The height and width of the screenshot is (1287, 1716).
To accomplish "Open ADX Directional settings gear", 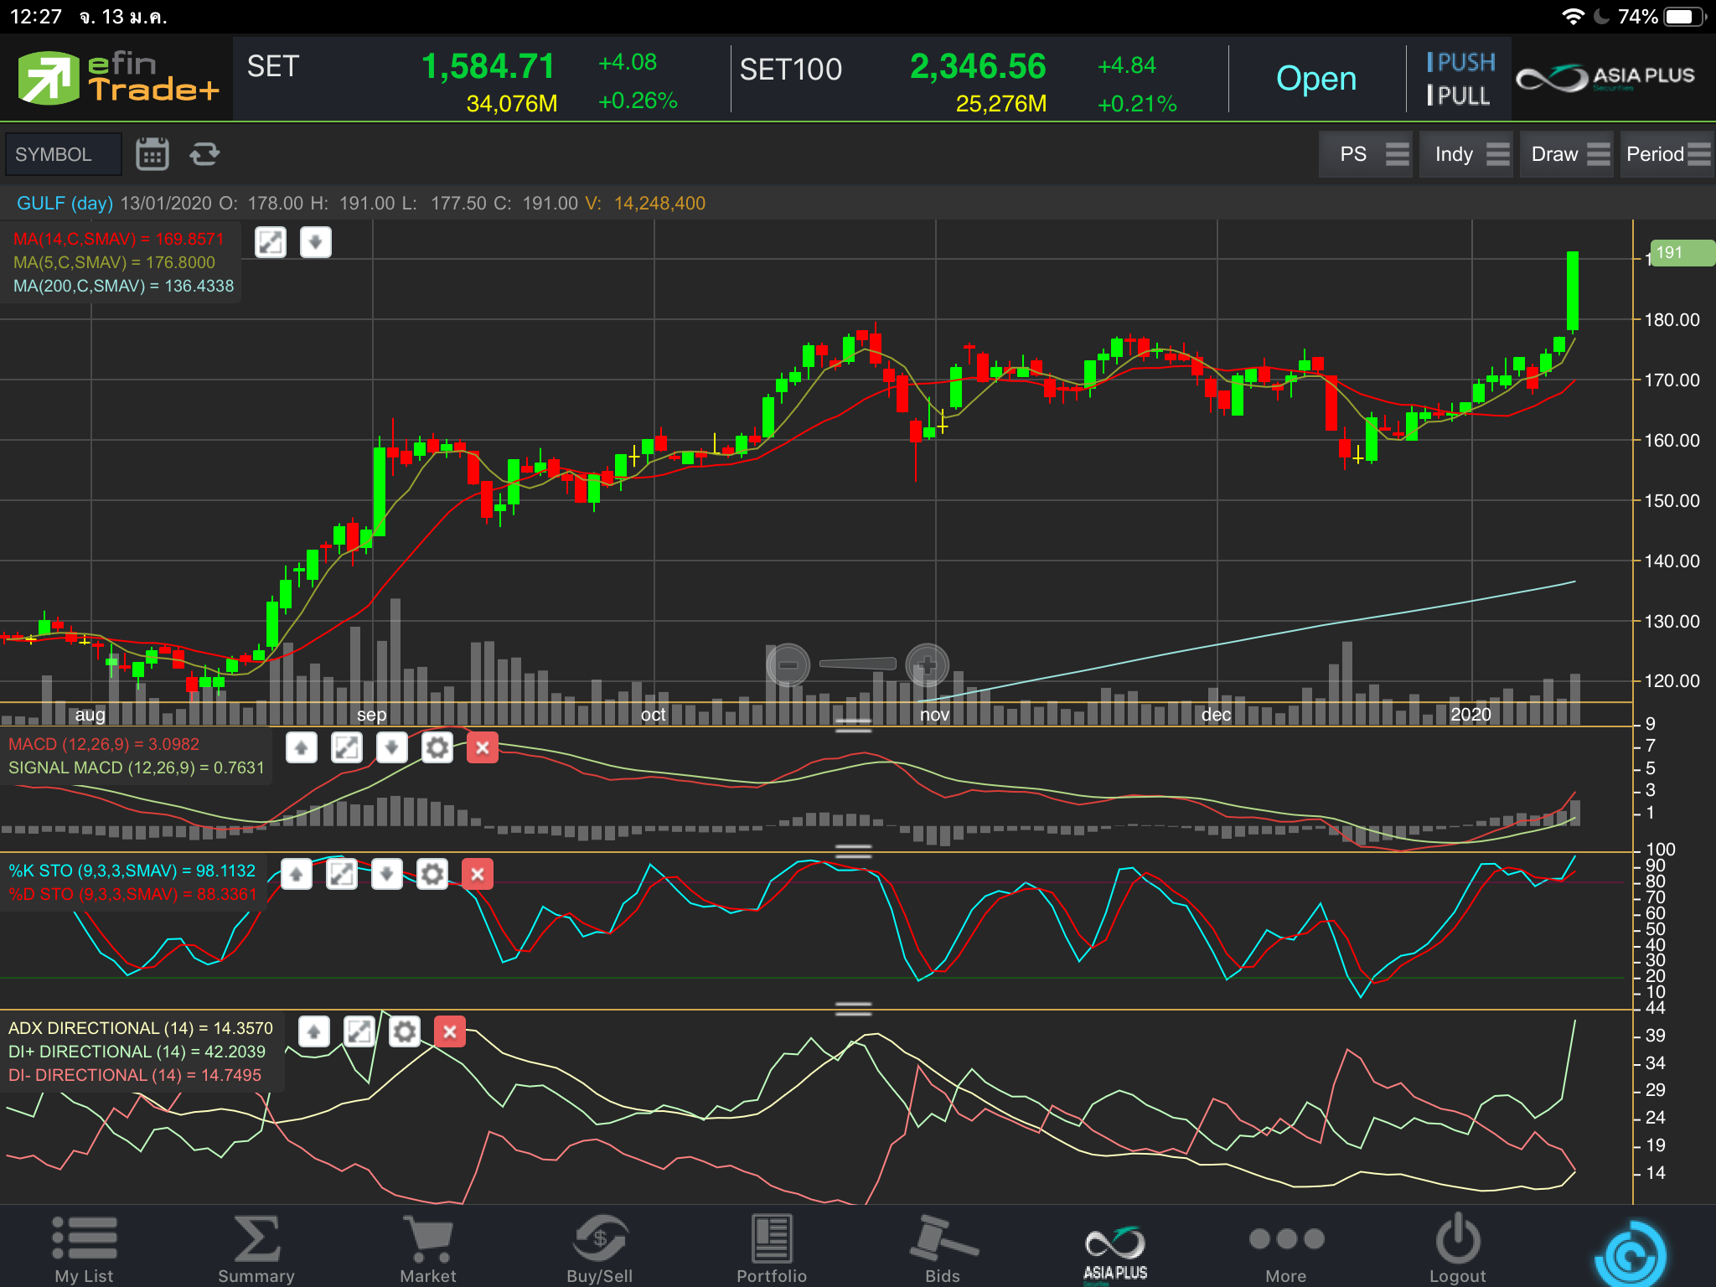I will 405,1031.
